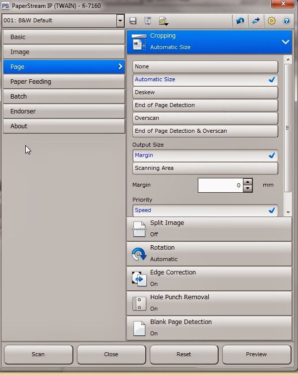Select End of Page Detection & Overscan
This screenshot has width=298, height=375.
(205, 131)
